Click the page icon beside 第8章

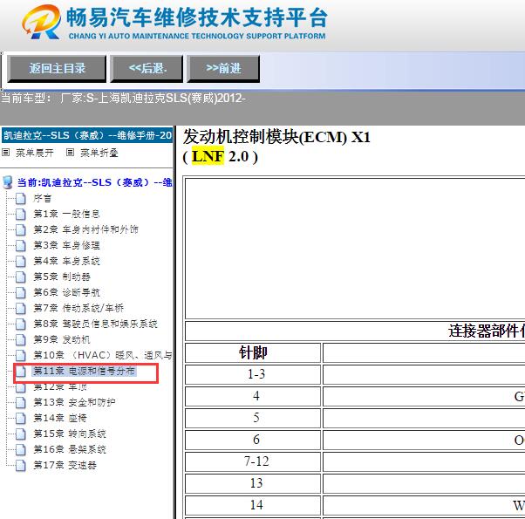[21, 324]
